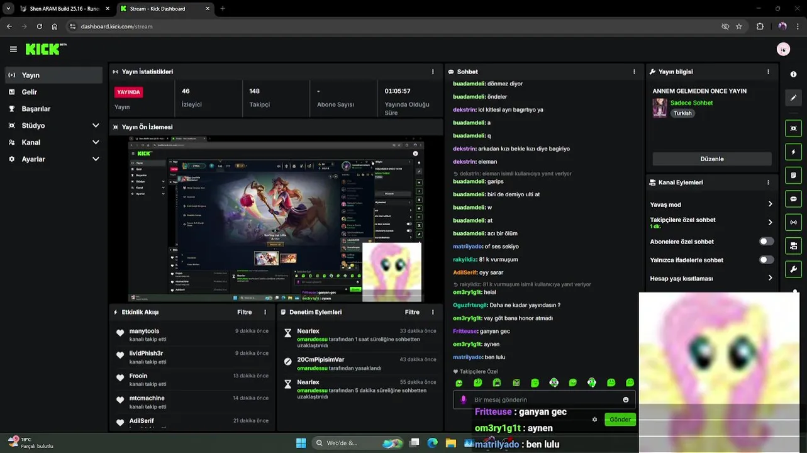Image resolution: width=807 pixels, height=453 pixels.
Task: Open the Windows Start button
Action: pyautogui.click(x=301, y=443)
